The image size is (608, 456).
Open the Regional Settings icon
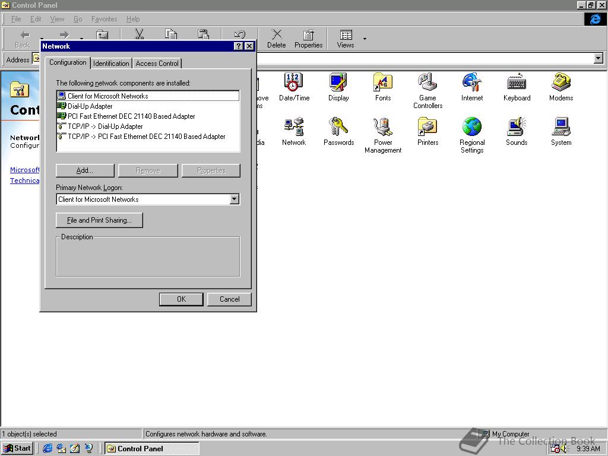click(472, 135)
